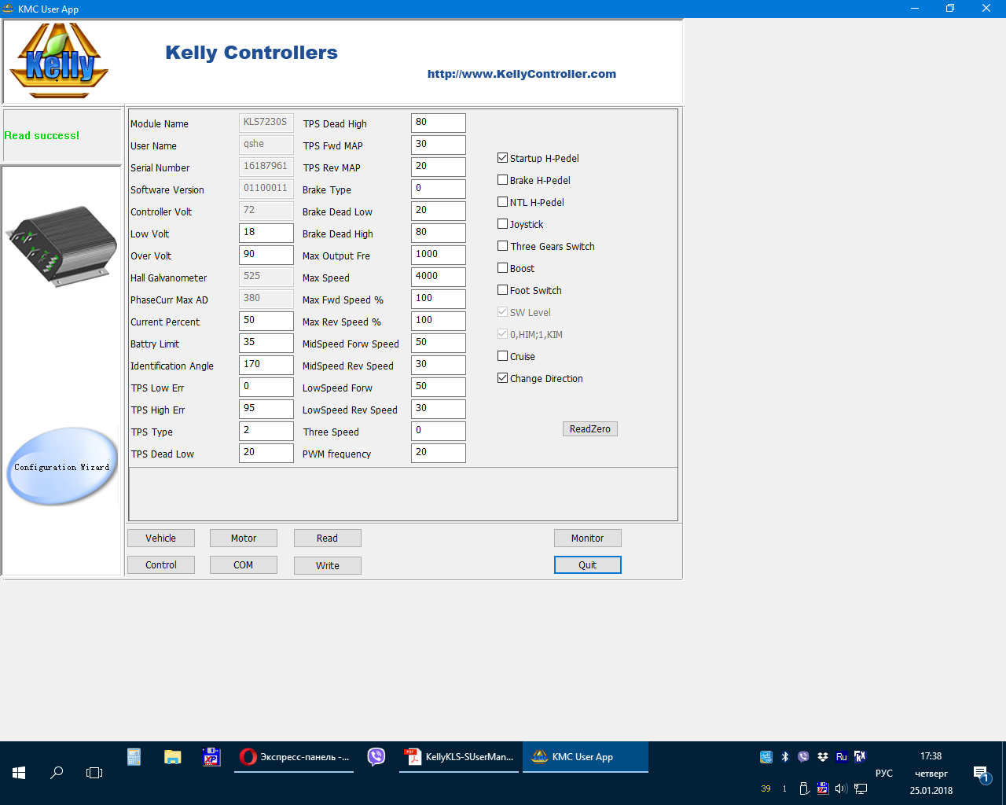Viewport: 1006px width, 805px height.
Task: Open the KellyController.com web link
Action: (x=522, y=74)
